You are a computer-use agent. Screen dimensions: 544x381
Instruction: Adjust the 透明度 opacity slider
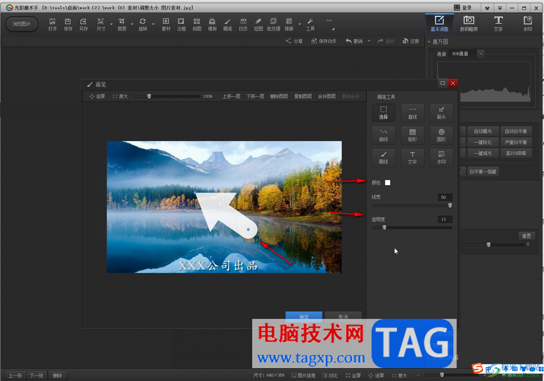point(412,228)
